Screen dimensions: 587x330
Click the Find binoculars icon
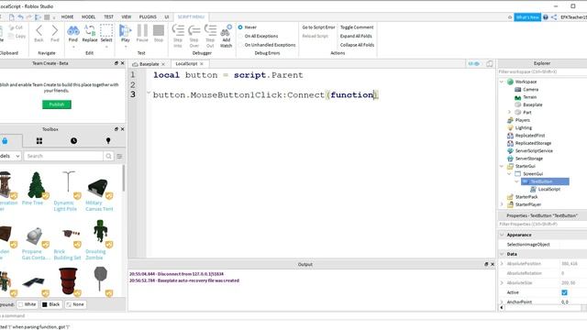point(73,30)
